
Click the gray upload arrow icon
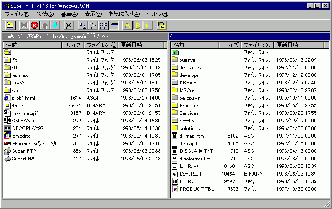click(x=45, y=25)
